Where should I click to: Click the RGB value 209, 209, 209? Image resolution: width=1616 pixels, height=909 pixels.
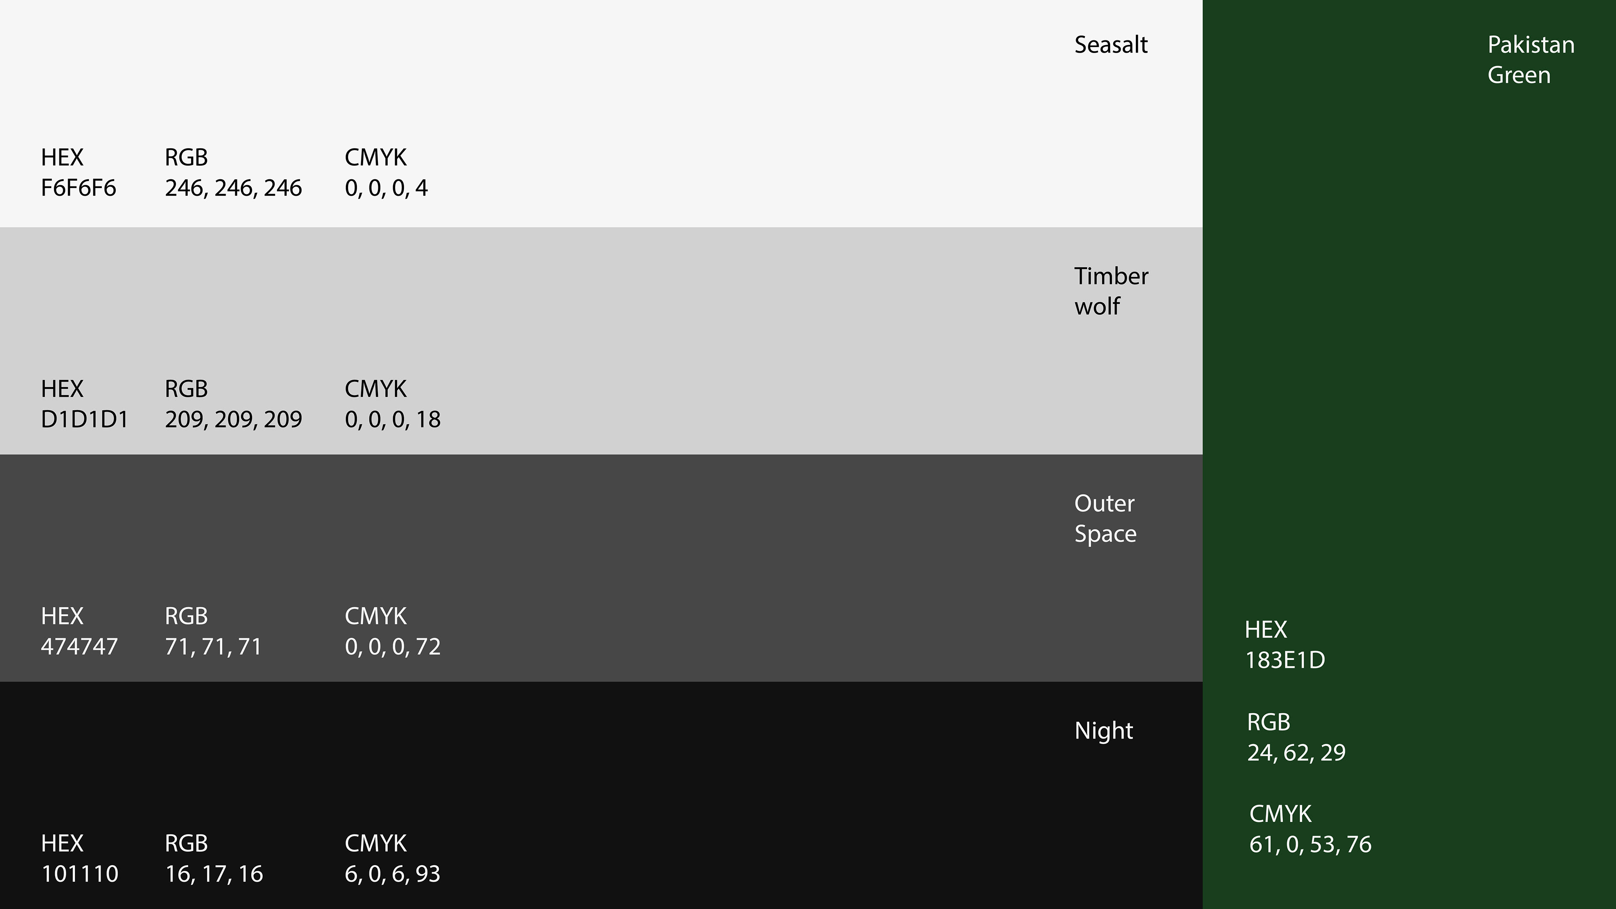tap(234, 420)
